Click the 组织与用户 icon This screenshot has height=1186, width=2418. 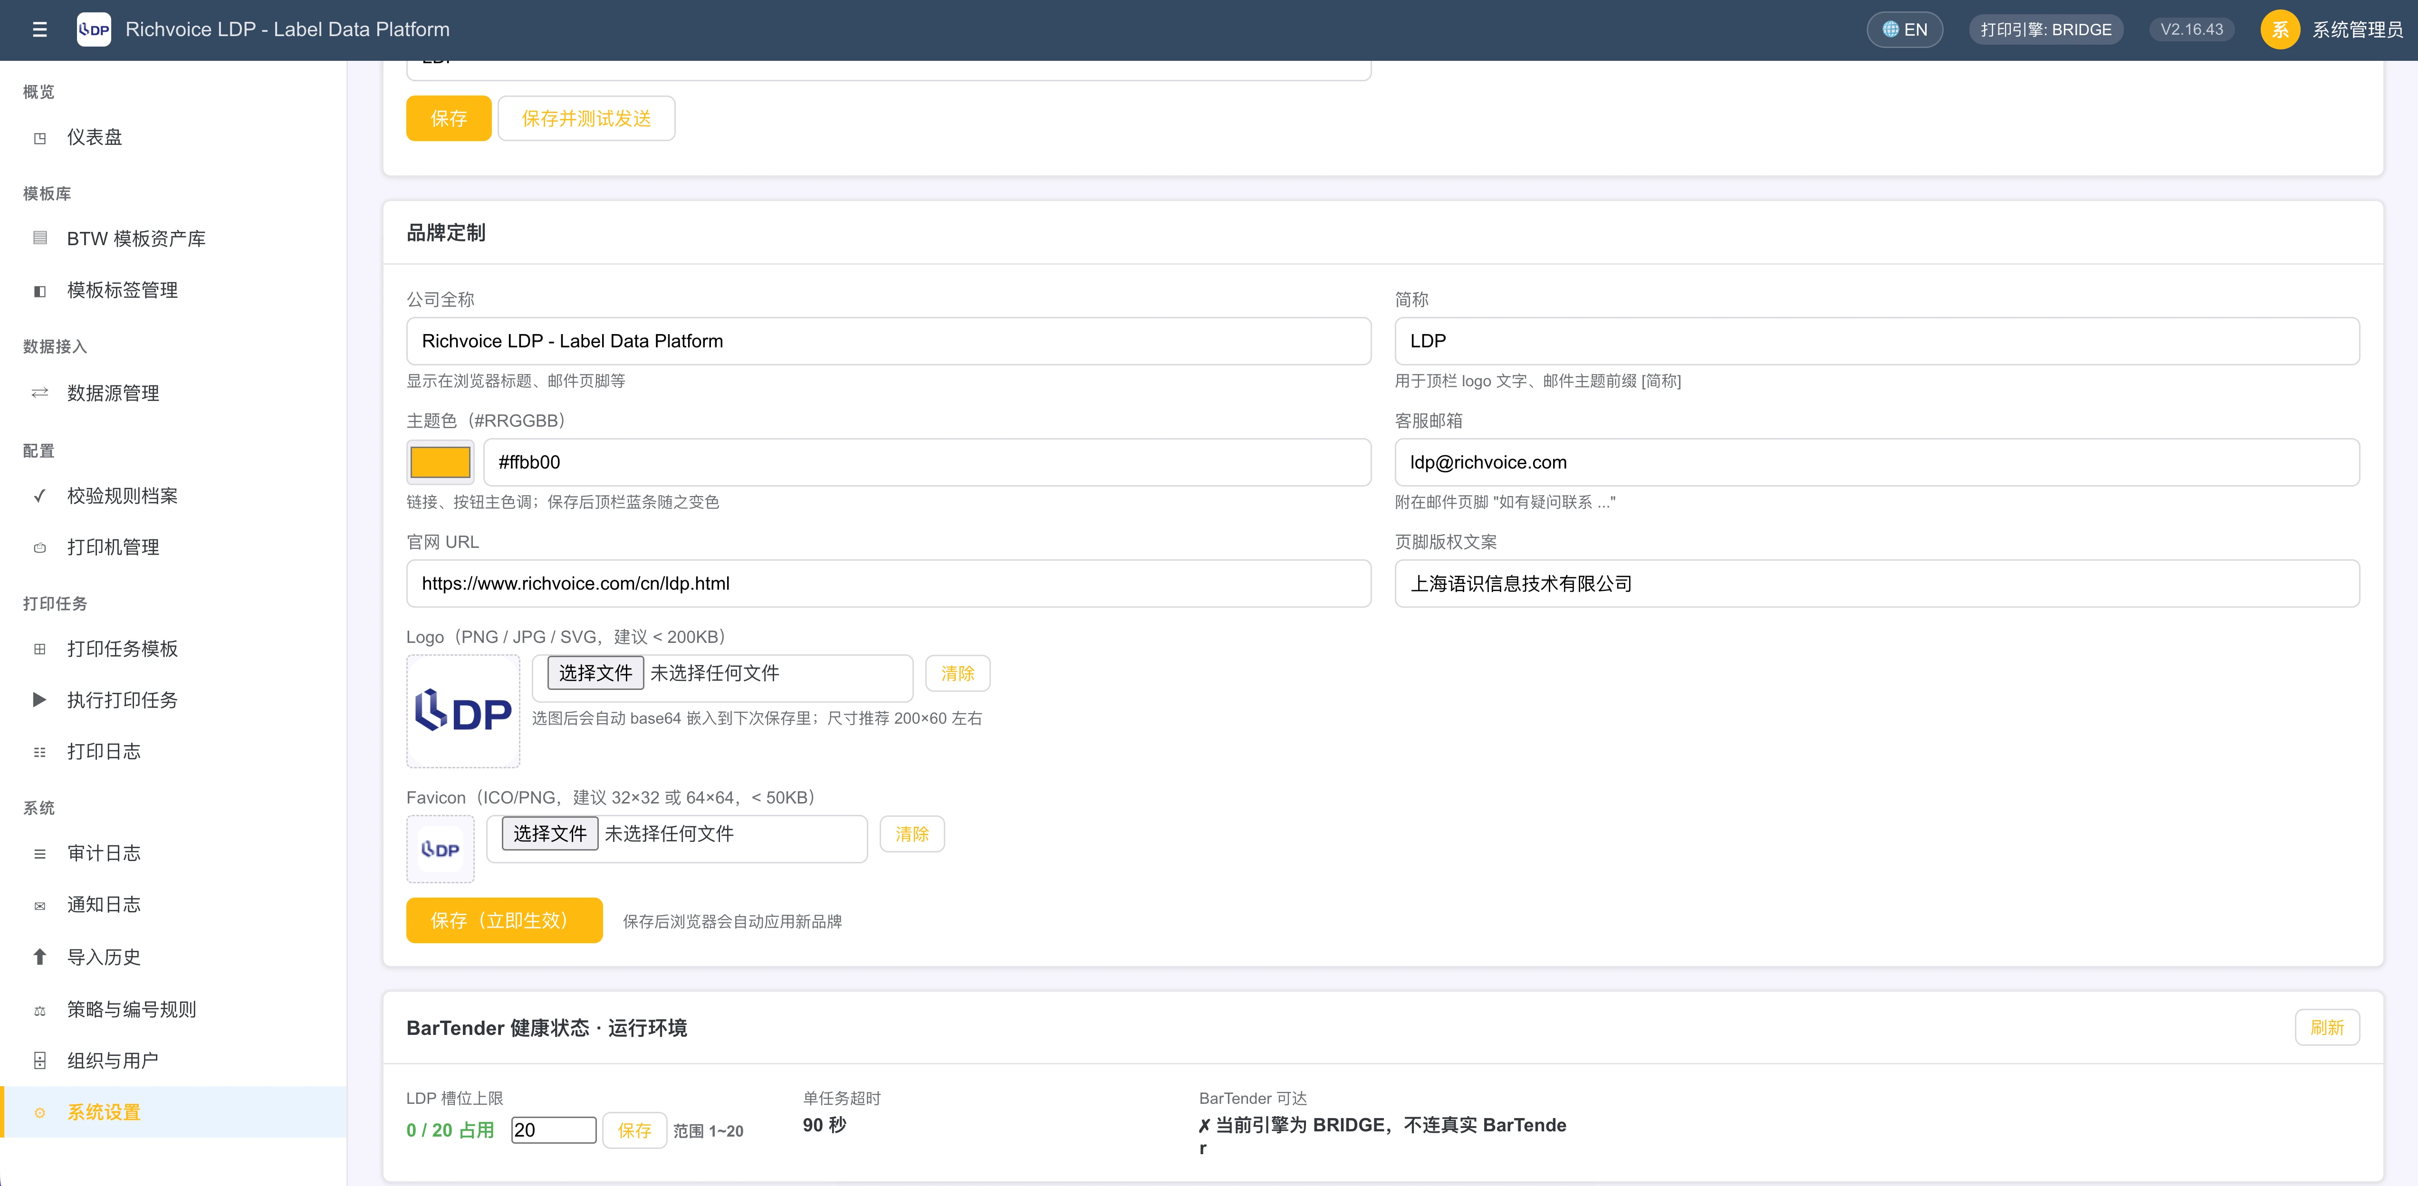coord(39,1061)
